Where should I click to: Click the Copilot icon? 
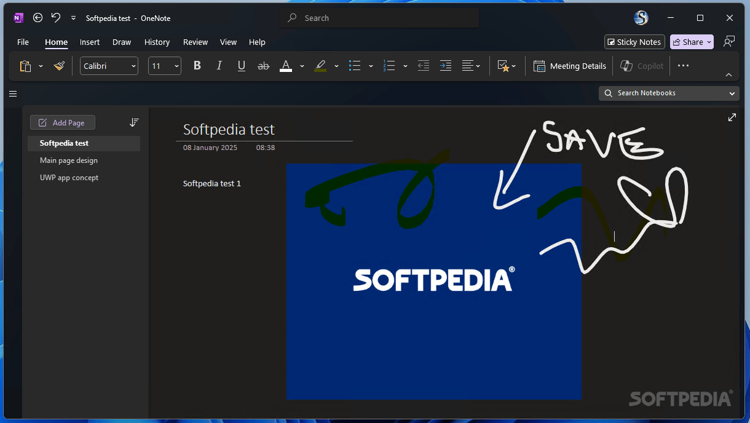coord(626,66)
